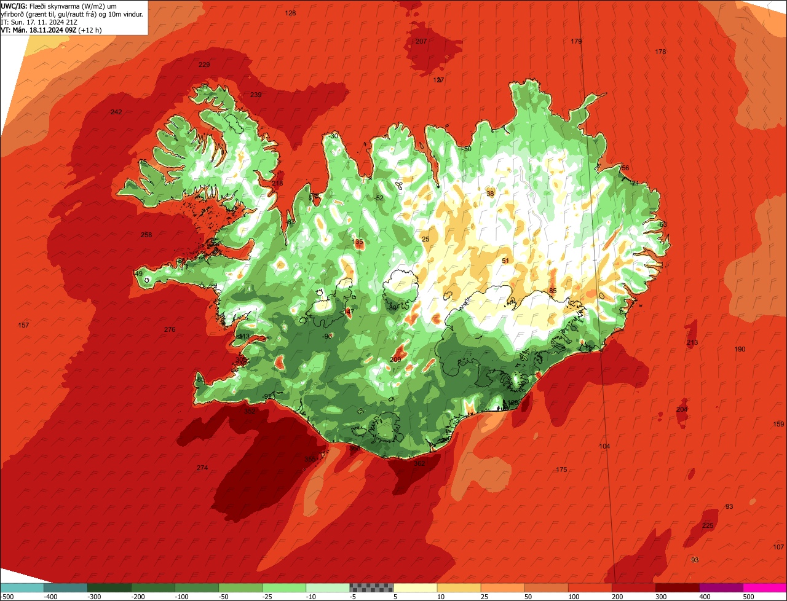Image resolution: width=787 pixels, height=601 pixels.
Task: Click the dark red legend swatch between 300 and 400
Action: pos(676,587)
